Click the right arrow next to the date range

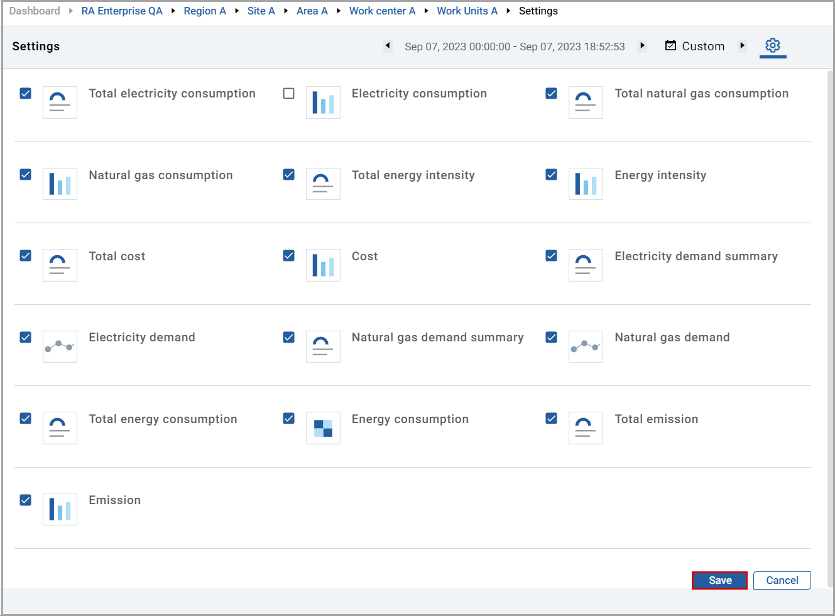click(642, 46)
